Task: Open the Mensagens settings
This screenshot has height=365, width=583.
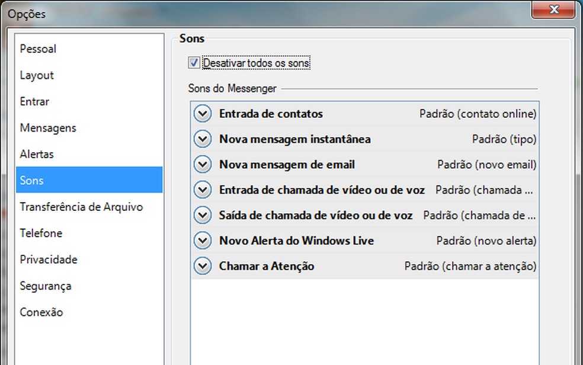Action: [47, 128]
